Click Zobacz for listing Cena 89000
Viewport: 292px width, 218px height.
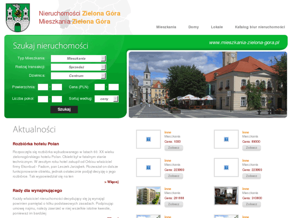pos(251,148)
